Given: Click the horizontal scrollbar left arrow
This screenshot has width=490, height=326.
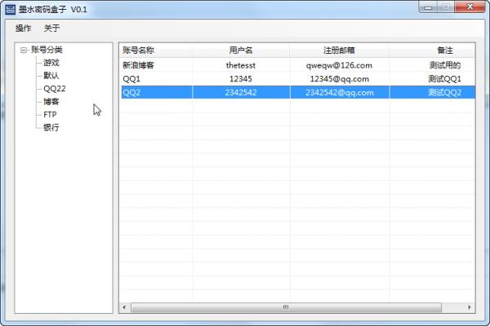Looking at the screenshot, I should pos(125,307).
